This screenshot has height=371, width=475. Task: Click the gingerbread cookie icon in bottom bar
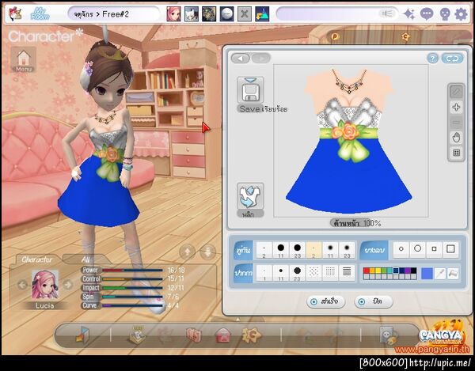tap(252, 335)
